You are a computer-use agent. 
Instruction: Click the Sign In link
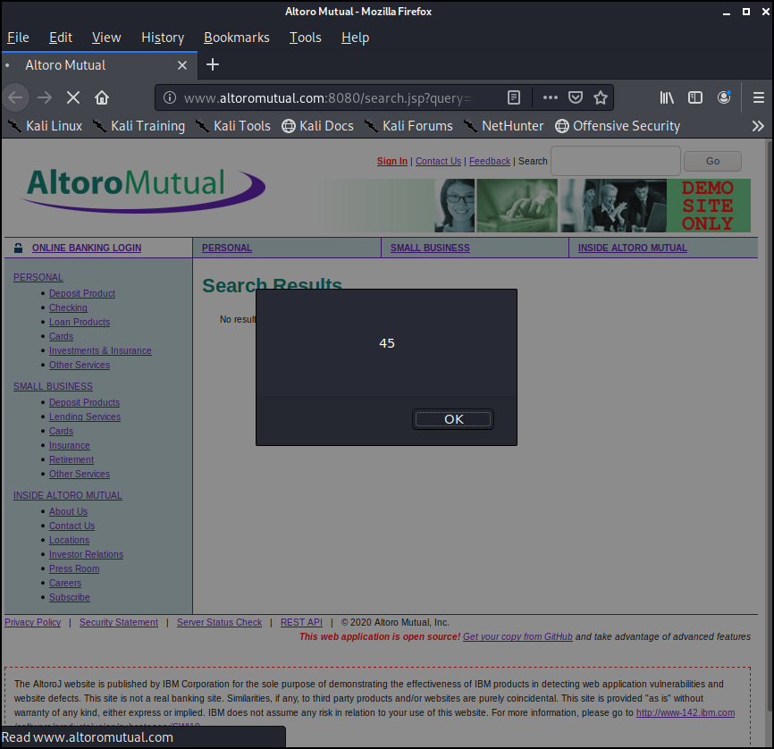pyautogui.click(x=392, y=161)
